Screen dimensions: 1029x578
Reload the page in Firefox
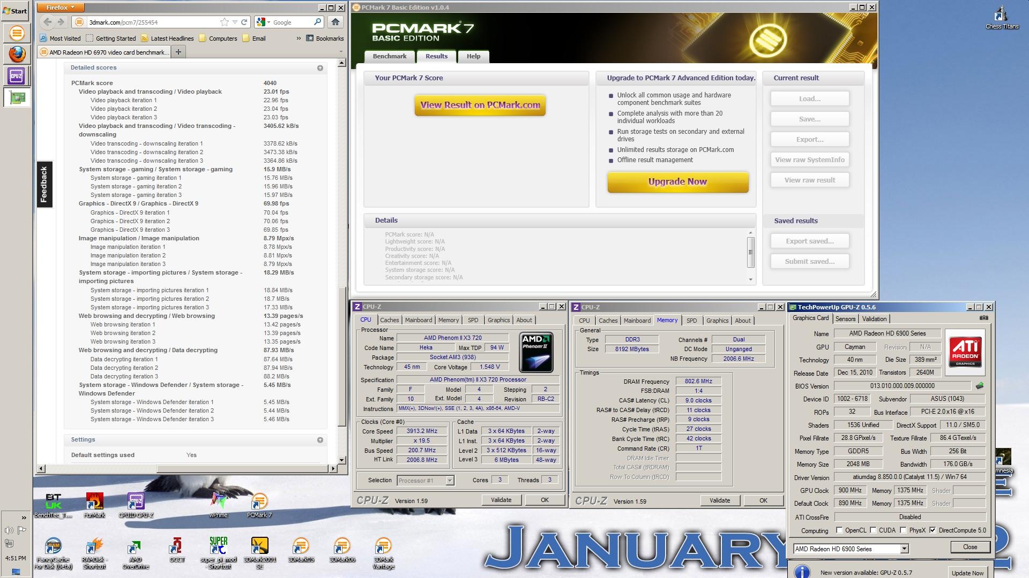244,22
